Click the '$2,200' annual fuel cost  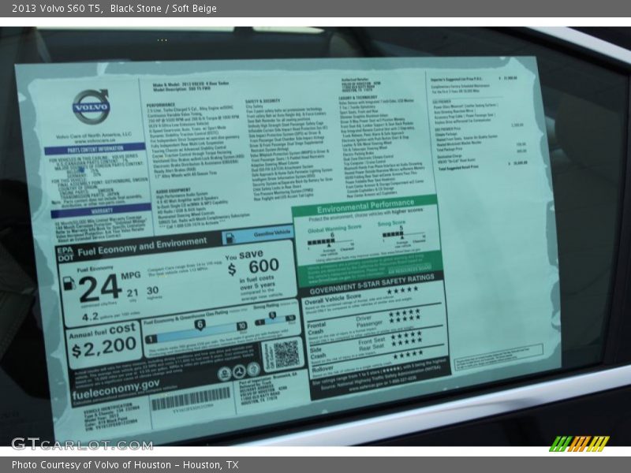click(x=104, y=348)
